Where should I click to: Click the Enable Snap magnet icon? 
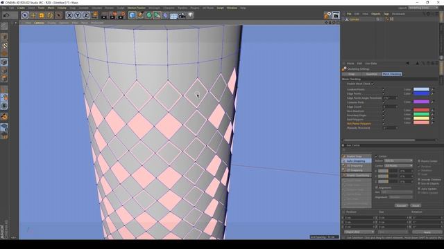click(4, 117)
